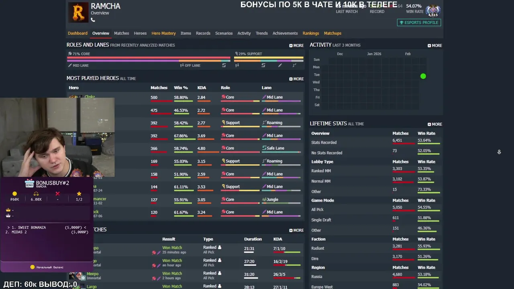The width and height of the screenshot is (514, 289).
Task: Click Mid Lane icon in the 500-matches row
Action: (x=264, y=97)
